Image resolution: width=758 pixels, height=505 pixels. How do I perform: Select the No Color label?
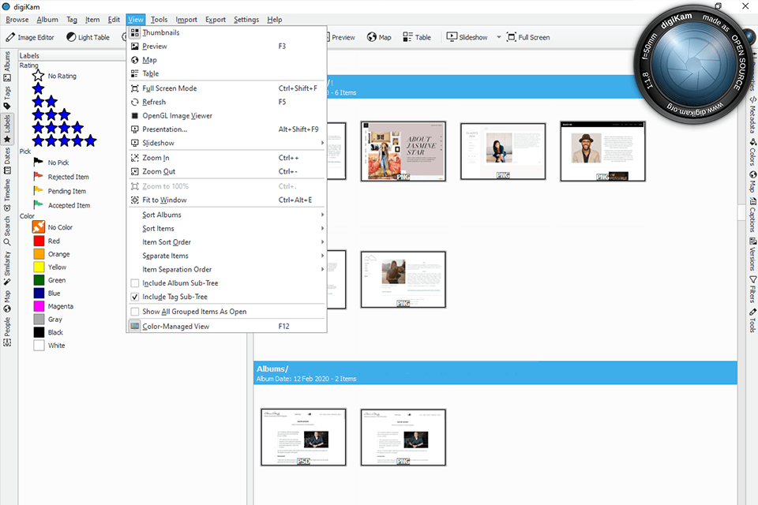[x=53, y=227]
